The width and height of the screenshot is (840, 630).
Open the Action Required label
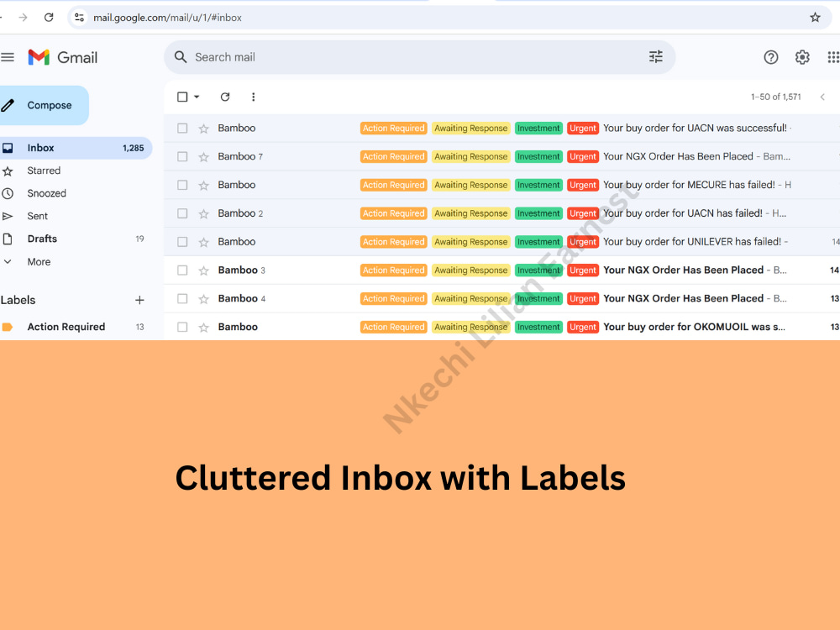click(x=75, y=327)
